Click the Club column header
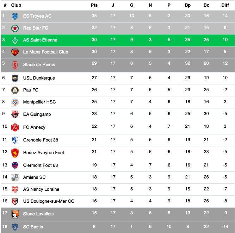The image size is (235, 233). (16, 5)
